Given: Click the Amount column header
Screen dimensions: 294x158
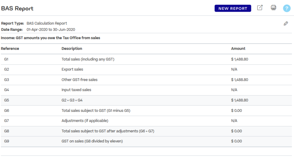Looking at the screenshot, I should (238, 49).
